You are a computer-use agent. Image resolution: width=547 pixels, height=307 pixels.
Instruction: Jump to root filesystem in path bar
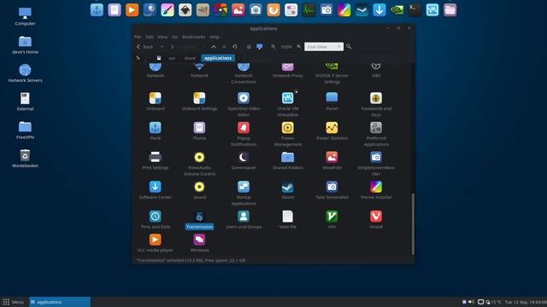click(159, 58)
